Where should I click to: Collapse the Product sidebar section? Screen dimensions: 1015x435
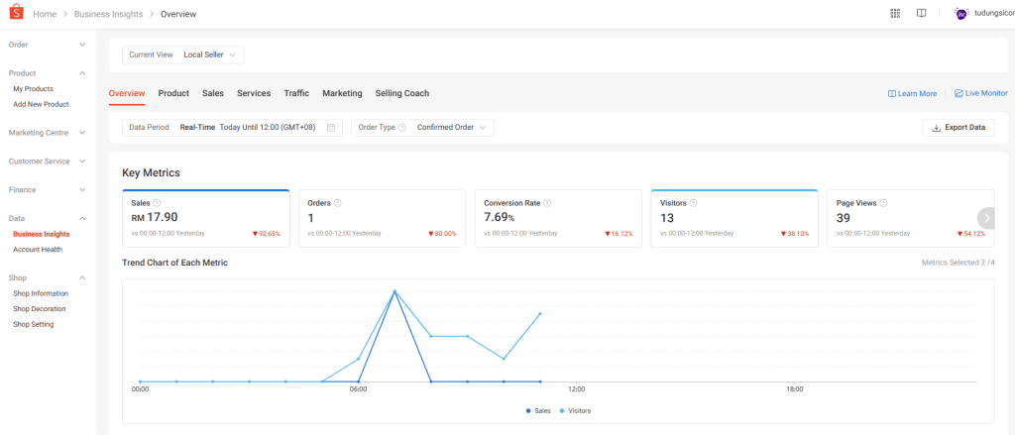coord(48,73)
